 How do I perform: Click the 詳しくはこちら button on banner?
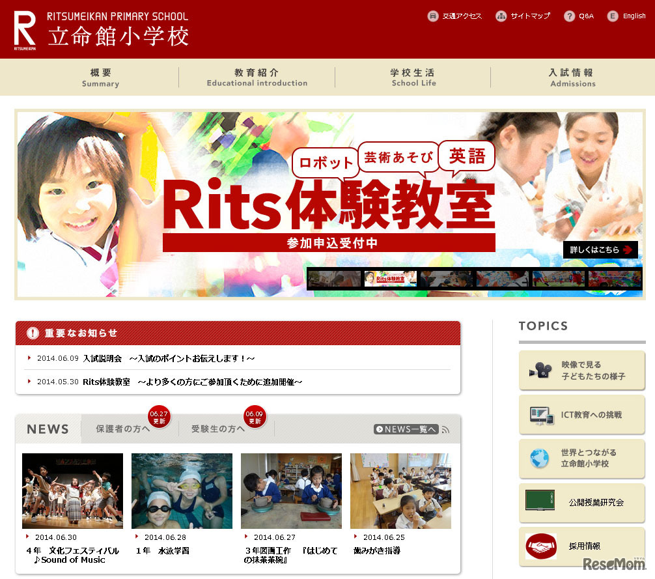[600, 250]
